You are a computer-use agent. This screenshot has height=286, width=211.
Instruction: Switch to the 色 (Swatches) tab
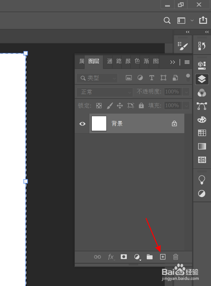(x=137, y=61)
